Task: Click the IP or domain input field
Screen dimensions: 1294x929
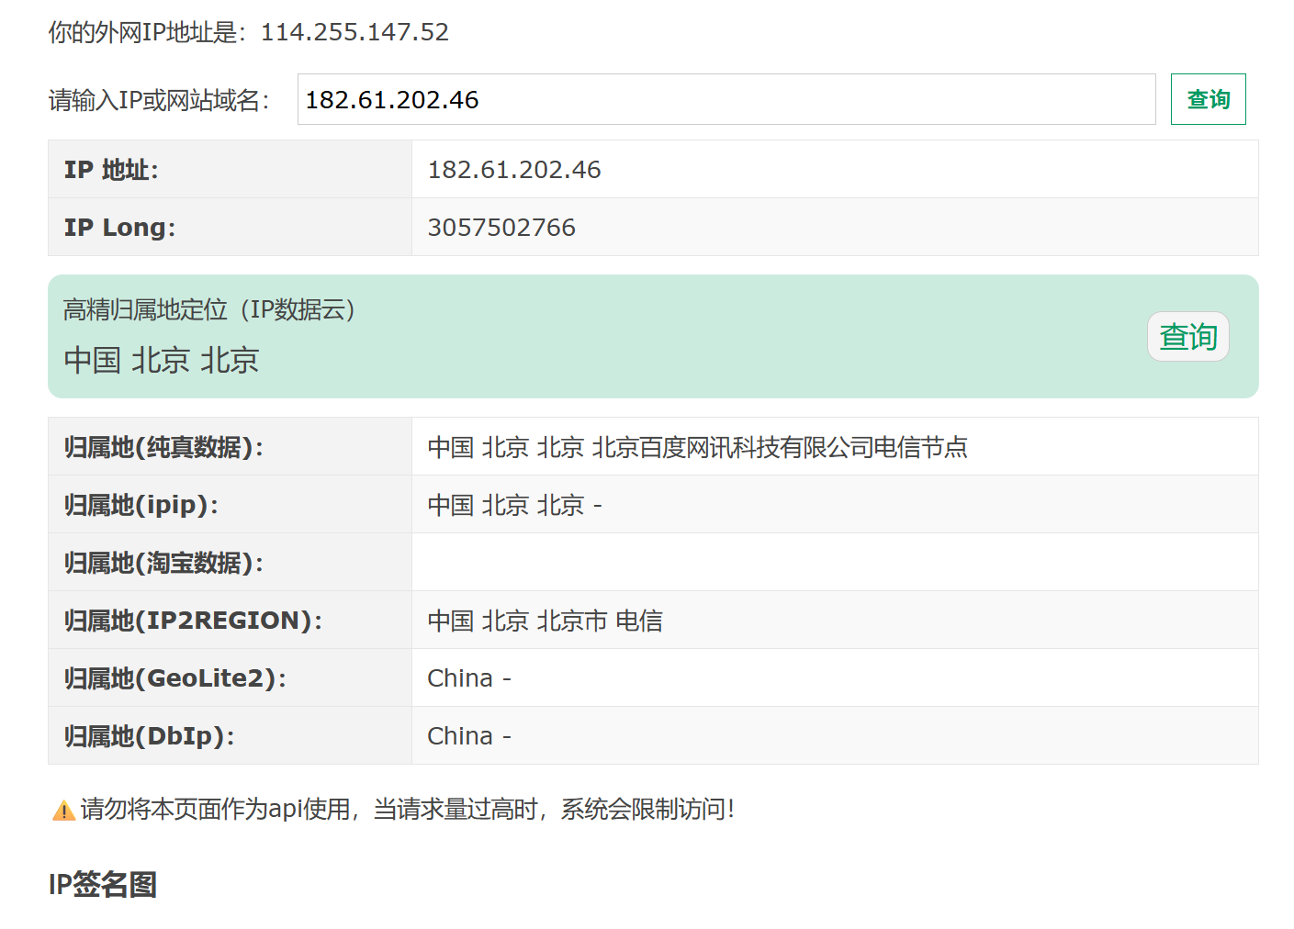Action: (726, 99)
